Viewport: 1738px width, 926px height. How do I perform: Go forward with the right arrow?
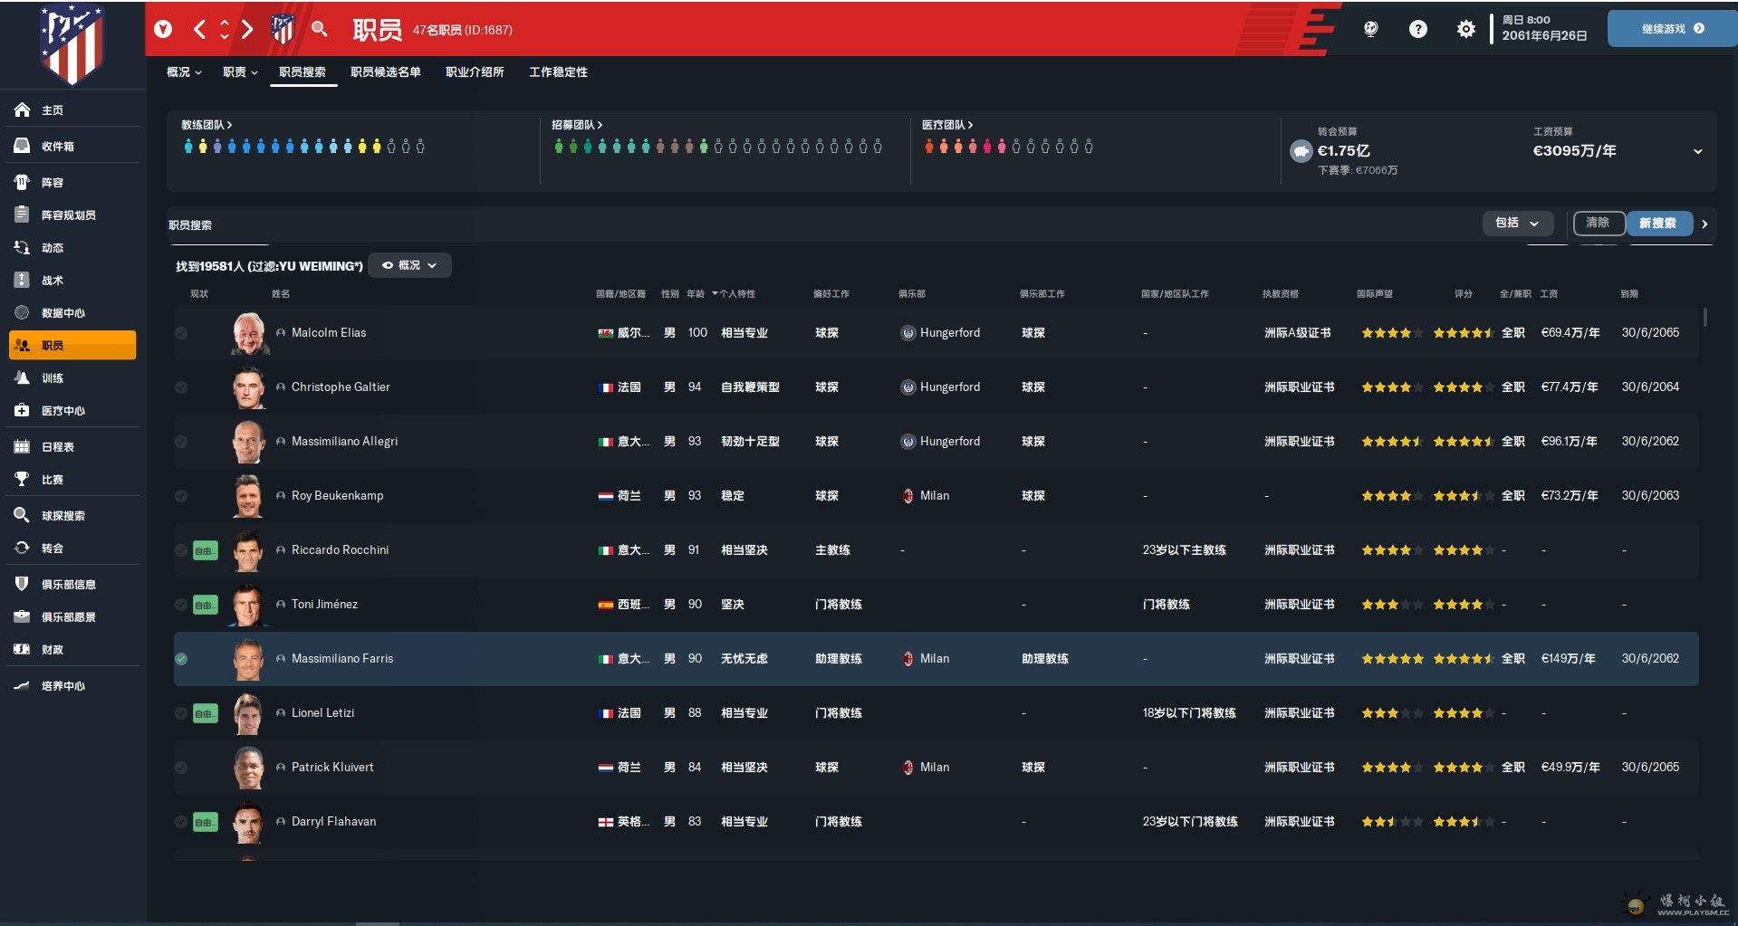point(247,29)
